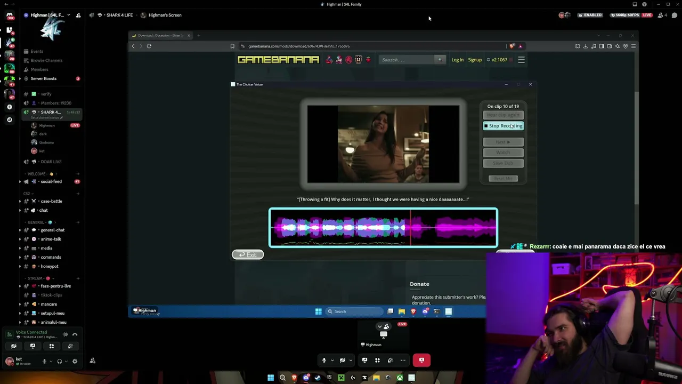
Task: Open the mic options arrow in the bottom call controls
Action: (332, 360)
